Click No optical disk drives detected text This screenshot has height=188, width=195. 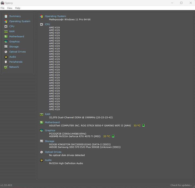click(67, 155)
